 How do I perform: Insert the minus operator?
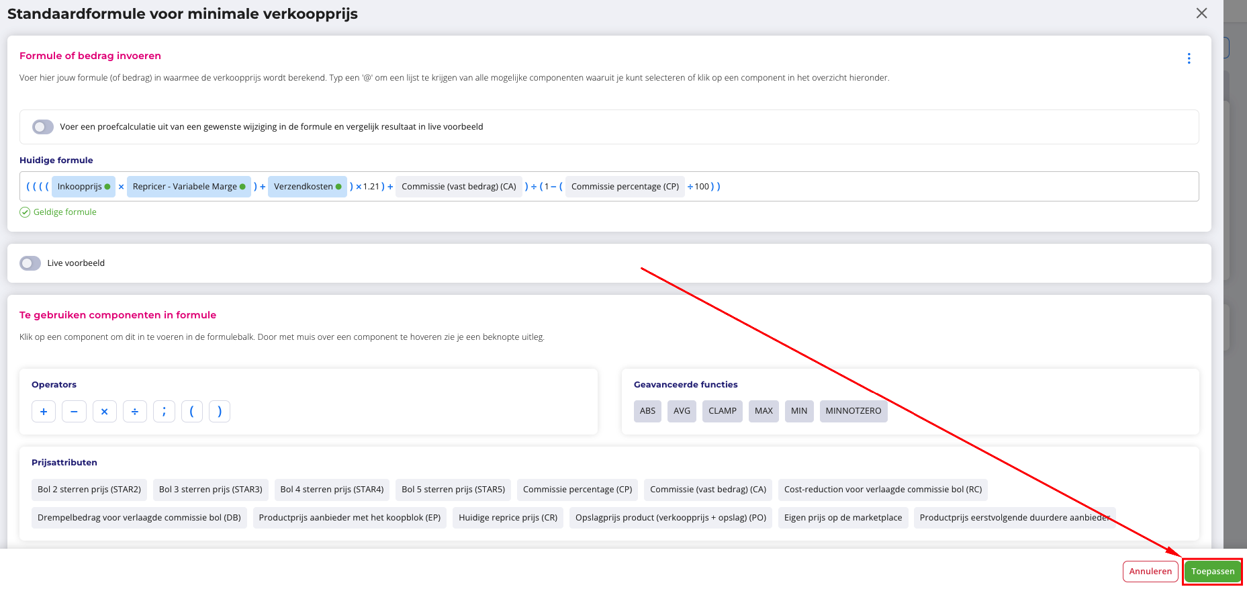point(74,411)
